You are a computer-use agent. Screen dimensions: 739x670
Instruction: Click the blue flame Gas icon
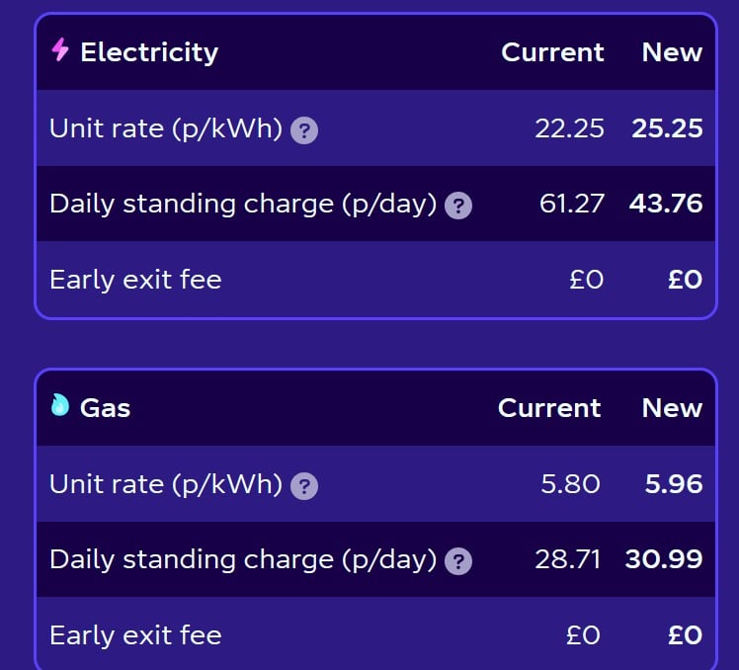pyautogui.click(x=60, y=405)
